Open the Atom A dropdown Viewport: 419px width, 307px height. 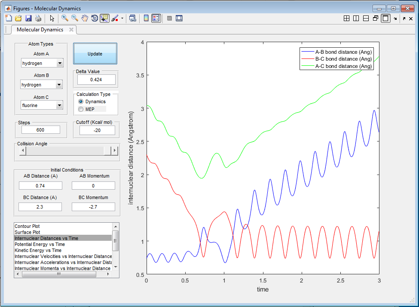(x=60, y=63)
